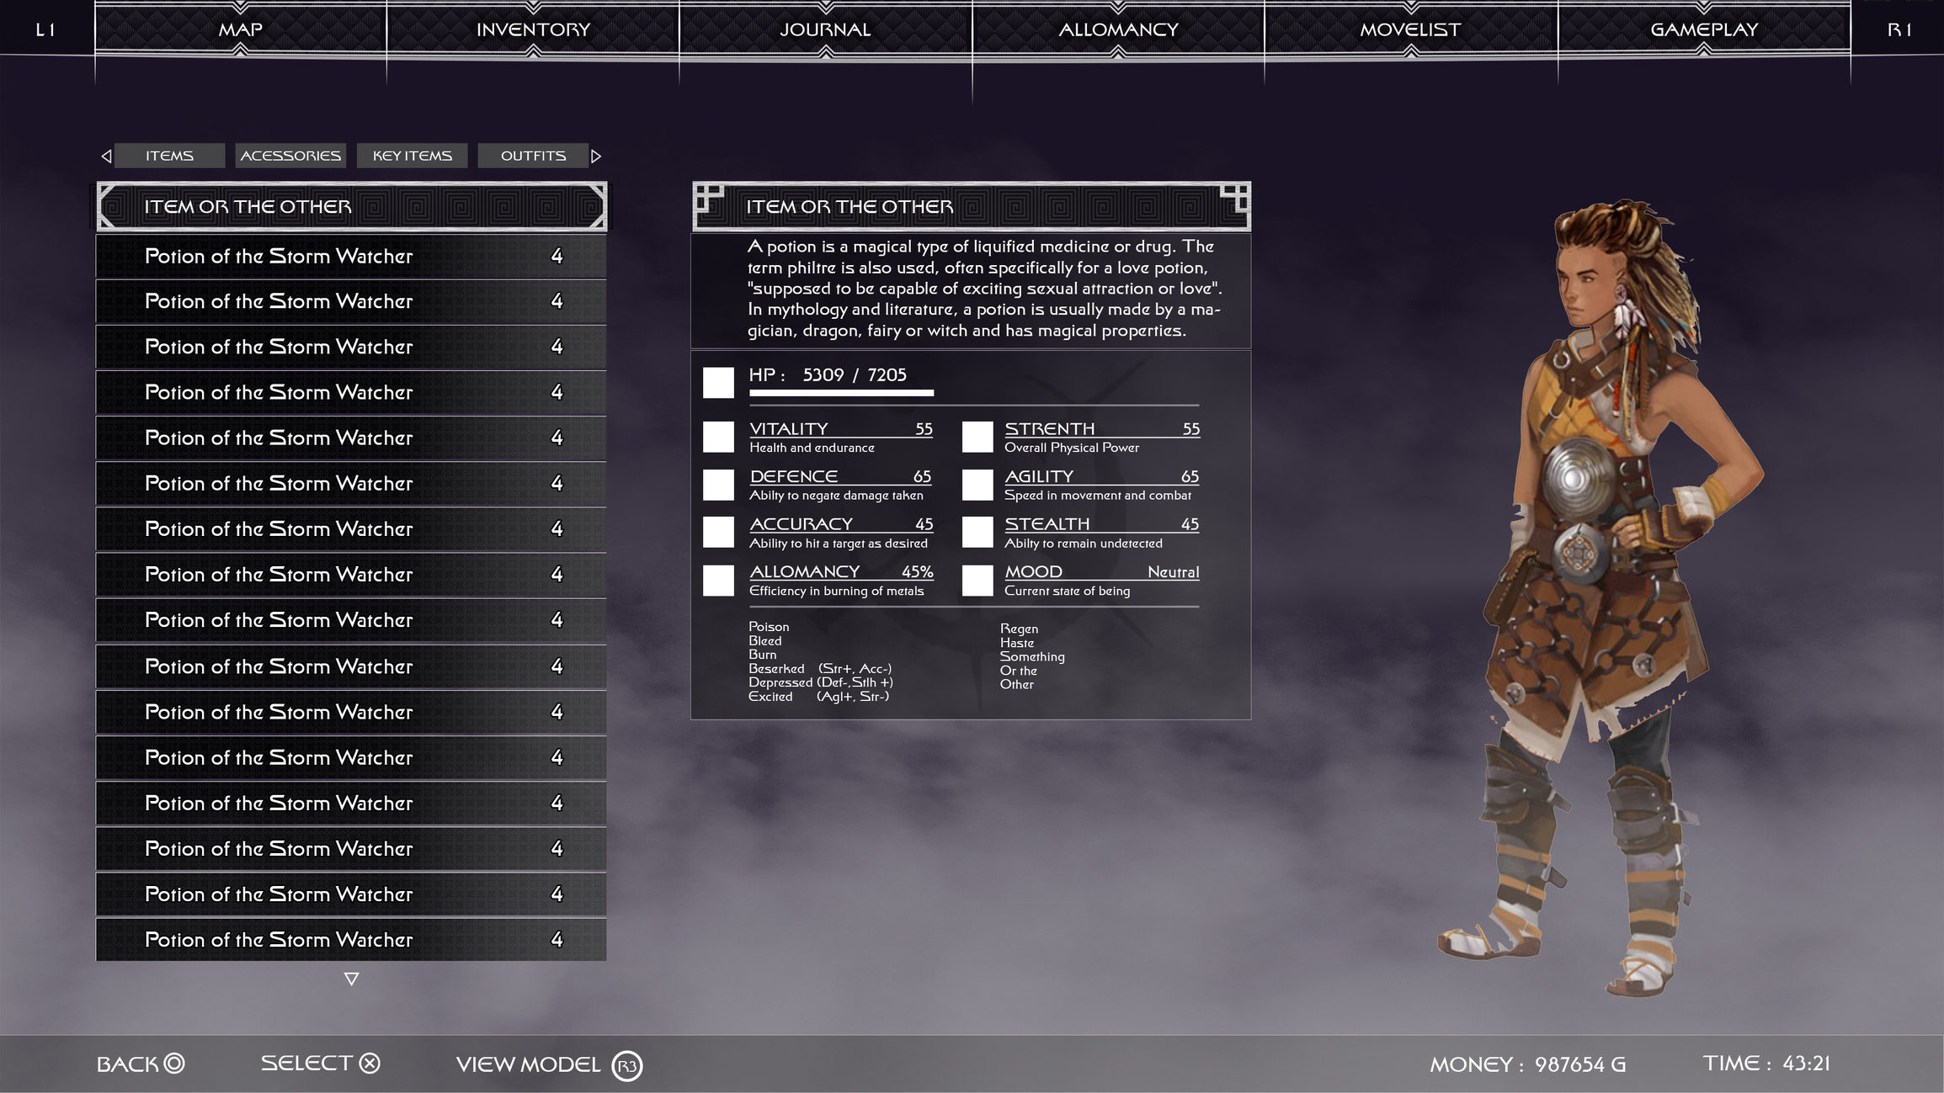Select the highlighted ITEM OR THE OTHER list header
1944x1093 pixels.
pyautogui.click(x=351, y=206)
